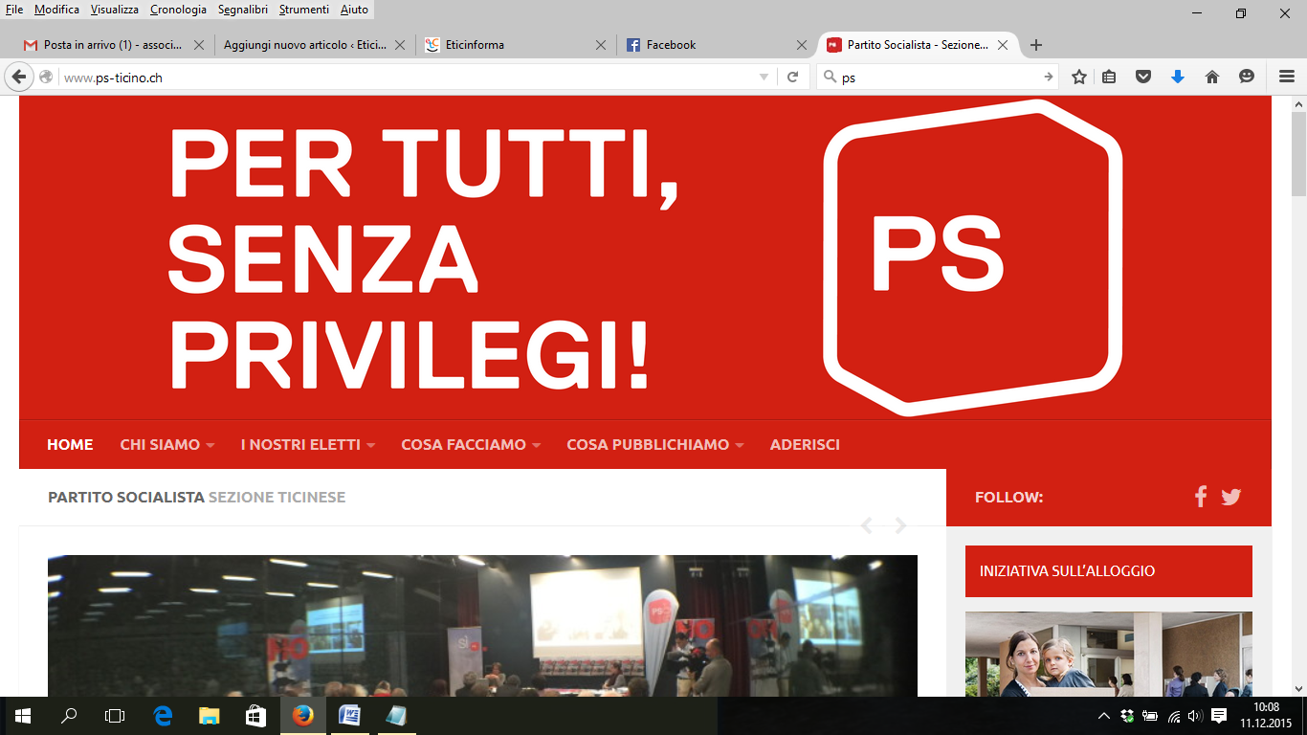1307x735 pixels.
Task: Close the Partito Socialista tab
Action: pos(1003,45)
